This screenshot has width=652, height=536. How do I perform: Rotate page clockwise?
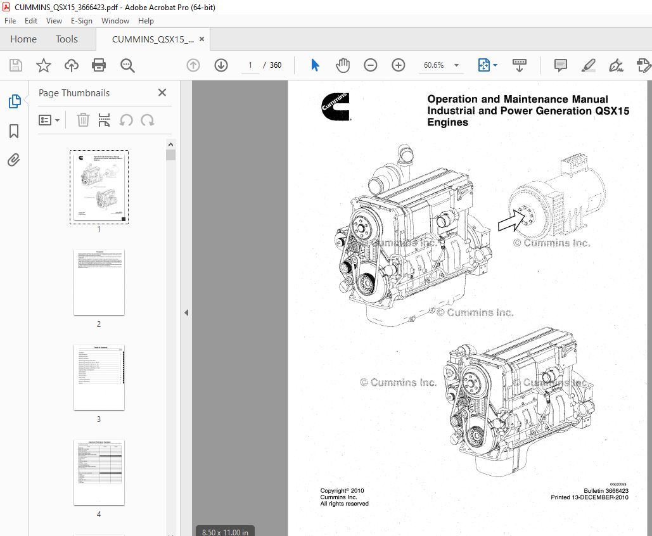[148, 120]
